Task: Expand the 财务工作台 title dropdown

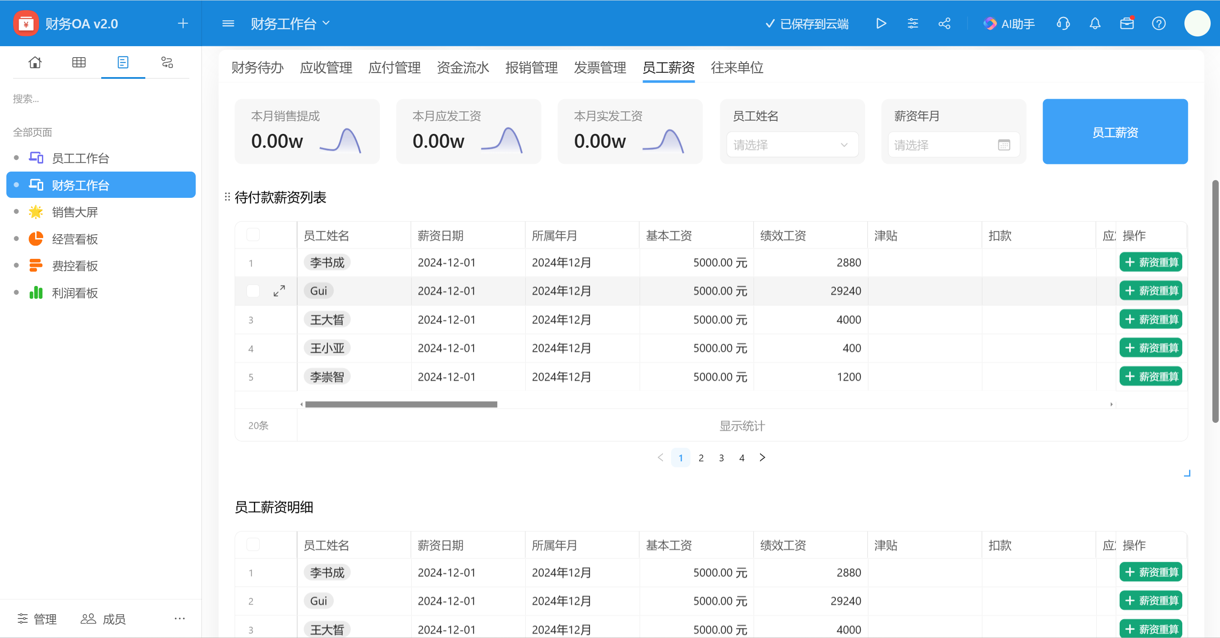Action: click(x=290, y=23)
